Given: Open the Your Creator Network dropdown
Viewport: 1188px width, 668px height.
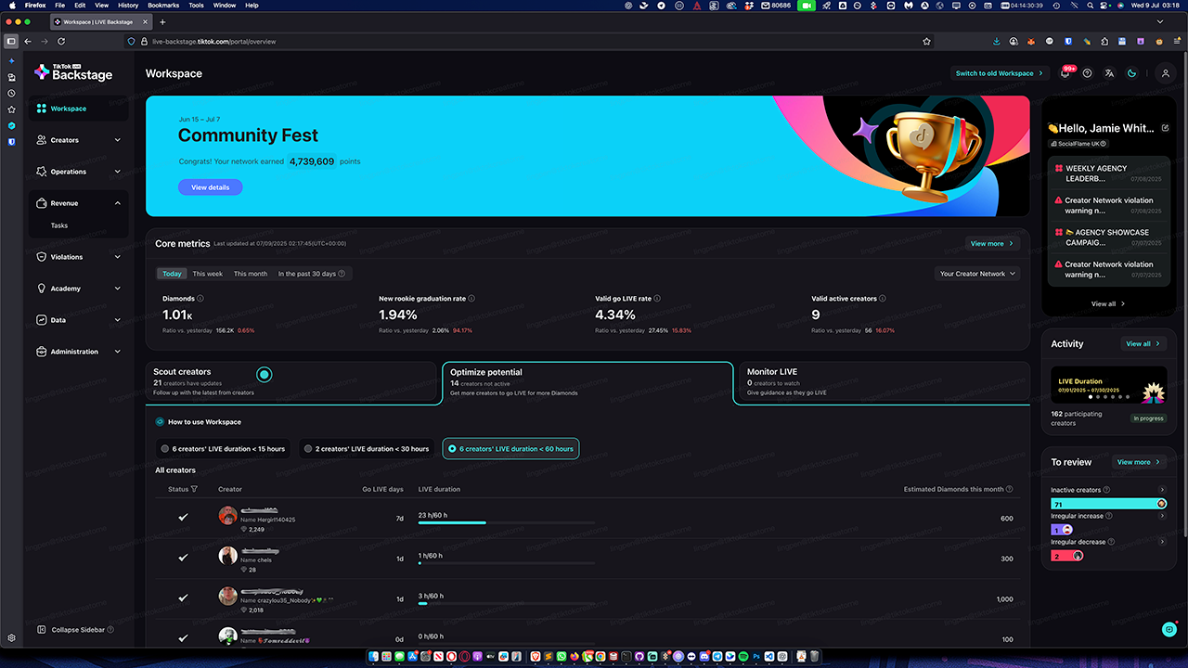Looking at the screenshot, I should click(x=978, y=274).
